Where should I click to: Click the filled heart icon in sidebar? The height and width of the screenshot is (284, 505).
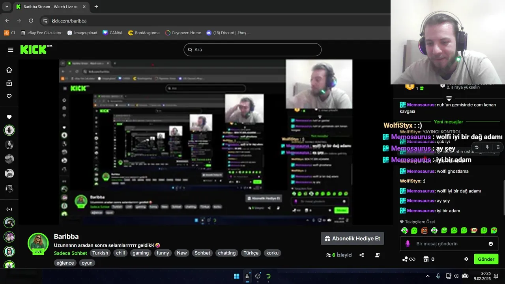pyautogui.click(x=9, y=117)
